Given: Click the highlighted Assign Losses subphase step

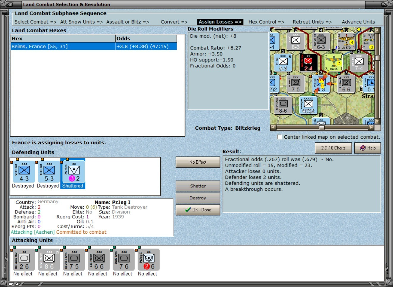Looking at the screenshot, I should pos(220,22).
